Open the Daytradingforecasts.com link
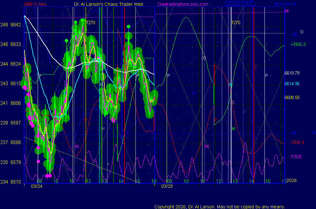This screenshot has width=316, height=209. click(182, 5)
